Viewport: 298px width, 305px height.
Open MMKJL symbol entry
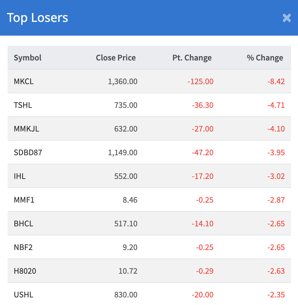tap(26, 129)
